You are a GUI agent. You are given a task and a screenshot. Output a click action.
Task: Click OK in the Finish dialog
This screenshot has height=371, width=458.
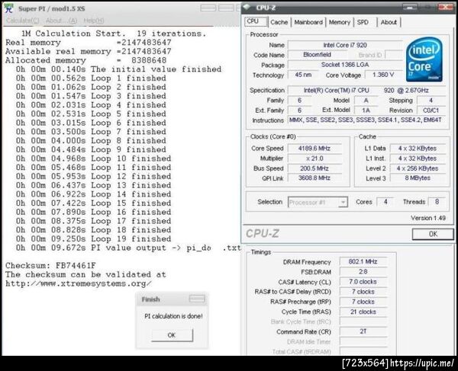tap(172, 335)
